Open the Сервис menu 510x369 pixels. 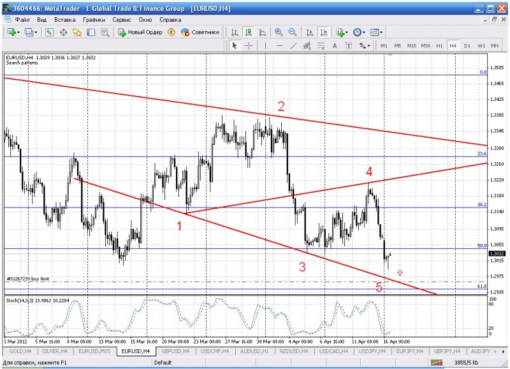click(122, 20)
